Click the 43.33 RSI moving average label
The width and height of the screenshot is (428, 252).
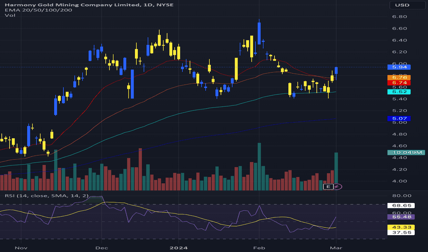point(401,227)
